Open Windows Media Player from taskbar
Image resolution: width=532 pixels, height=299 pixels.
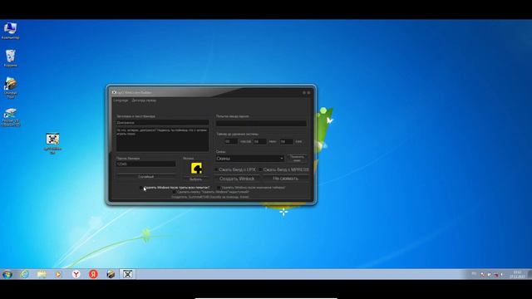click(59, 274)
